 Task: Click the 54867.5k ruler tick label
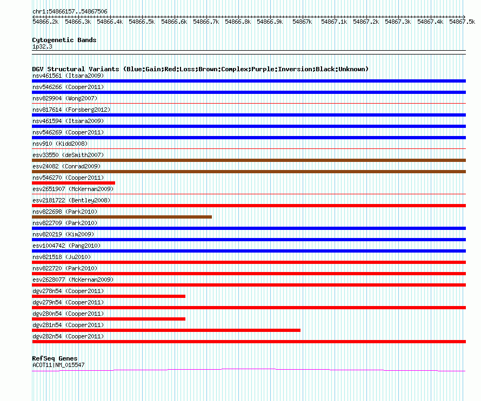pos(462,22)
